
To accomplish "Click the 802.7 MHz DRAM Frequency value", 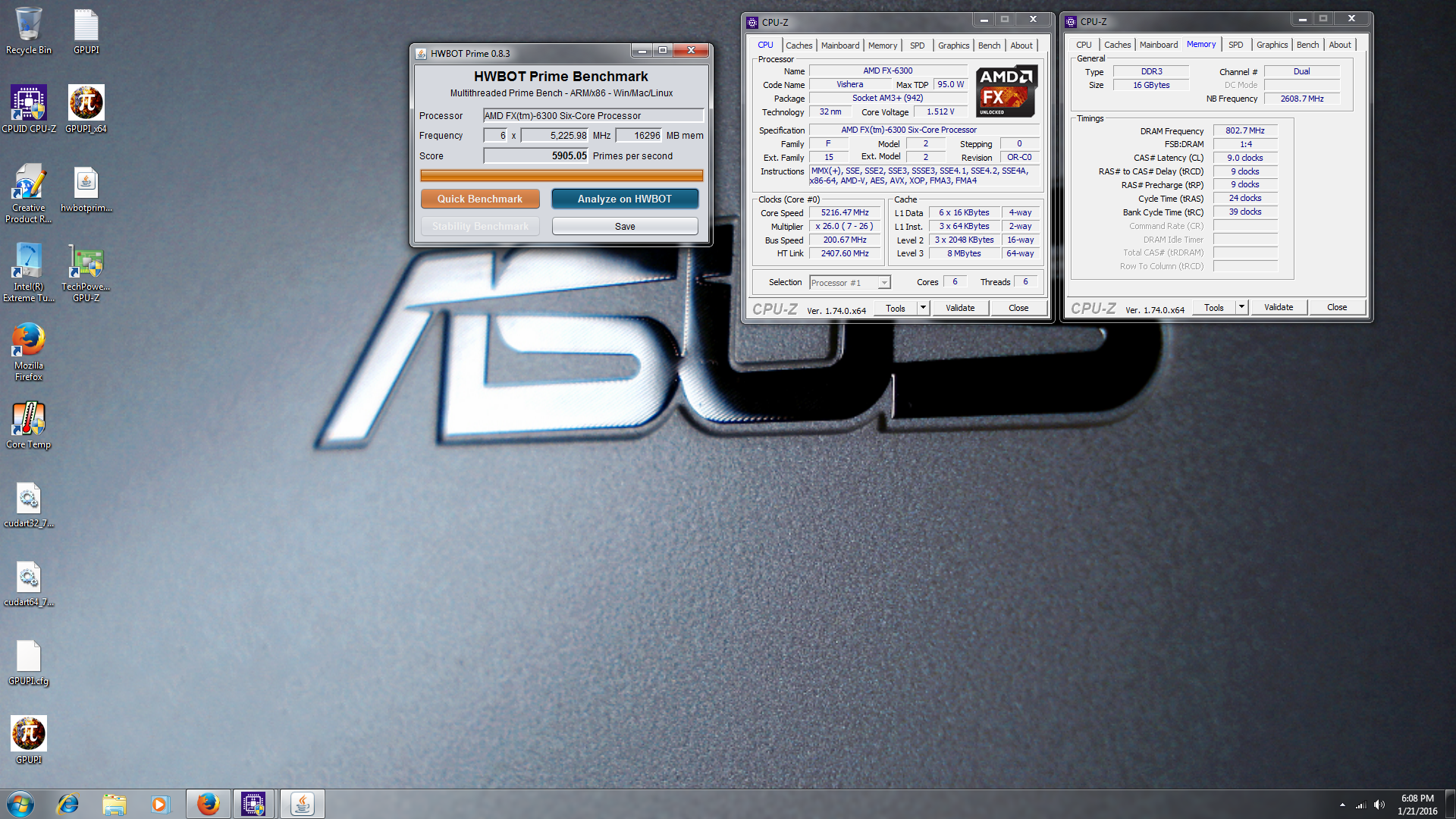I will [x=1245, y=130].
